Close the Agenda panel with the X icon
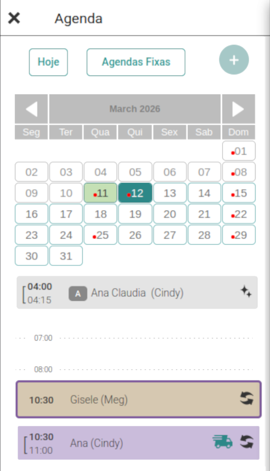 tap(14, 18)
